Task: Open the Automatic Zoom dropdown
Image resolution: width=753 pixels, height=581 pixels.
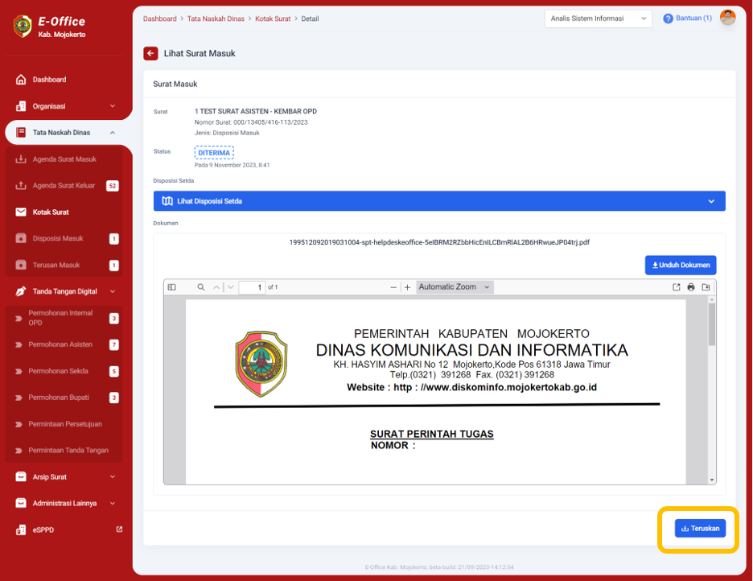Action: tap(455, 287)
